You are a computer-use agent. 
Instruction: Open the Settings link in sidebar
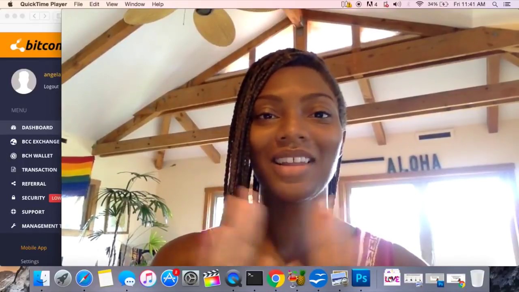point(30,262)
